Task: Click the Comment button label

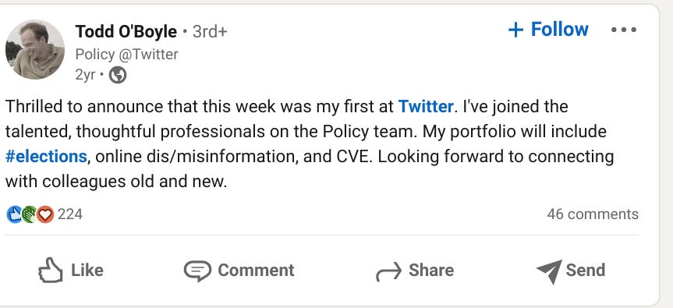Action: point(256,271)
